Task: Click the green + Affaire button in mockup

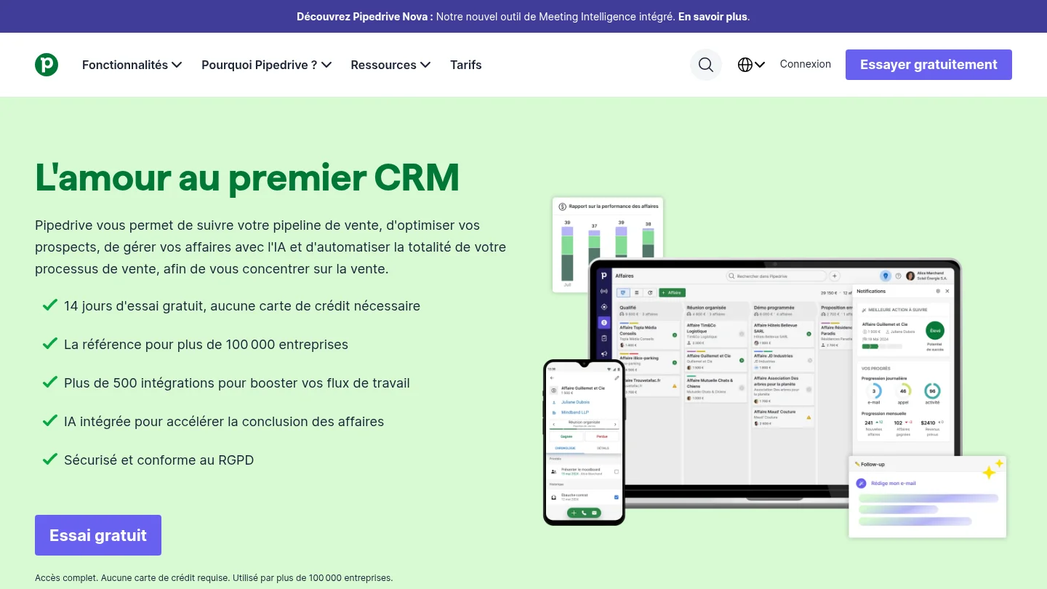Action: [673, 292]
